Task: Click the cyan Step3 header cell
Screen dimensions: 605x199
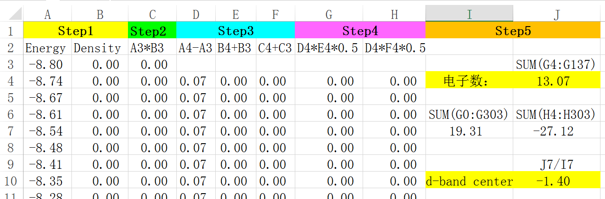Action: click(x=235, y=31)
